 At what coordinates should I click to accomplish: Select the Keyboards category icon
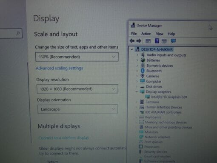click(x=142, y=117)
